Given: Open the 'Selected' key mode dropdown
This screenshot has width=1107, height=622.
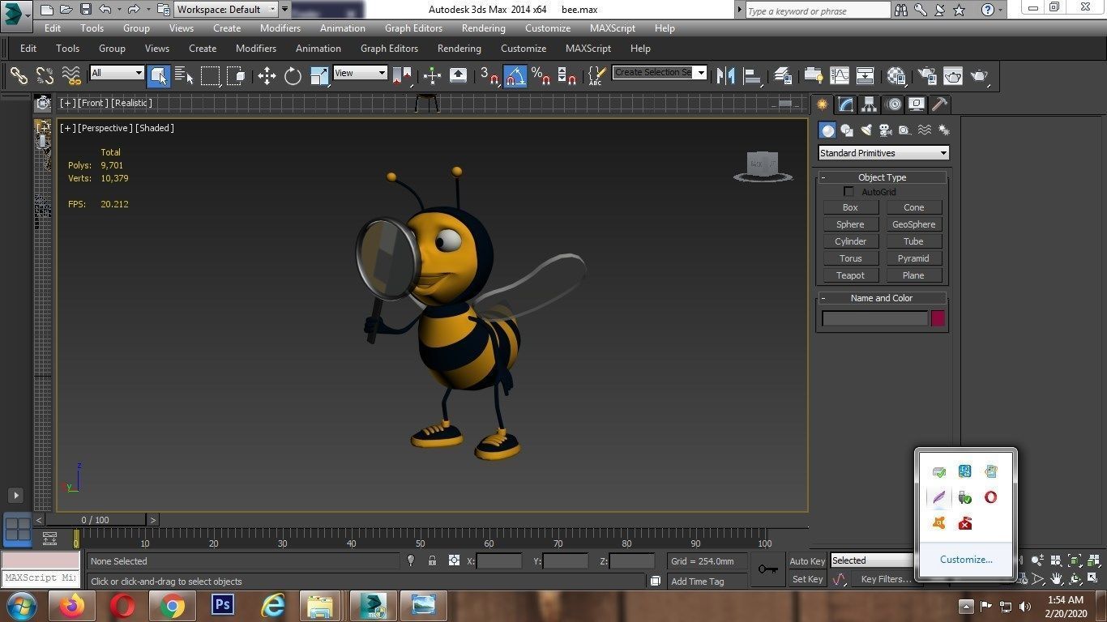Looking at the screenshot, I should [873, 560].
